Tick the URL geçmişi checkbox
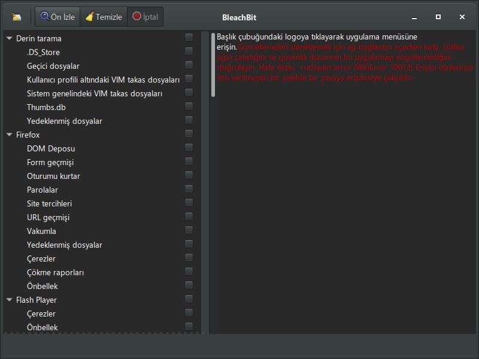 pos(189,216)
